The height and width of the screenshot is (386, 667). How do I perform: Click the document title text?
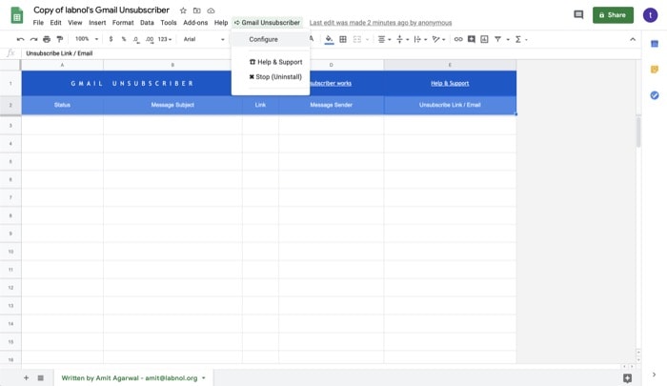pos(101,10)
